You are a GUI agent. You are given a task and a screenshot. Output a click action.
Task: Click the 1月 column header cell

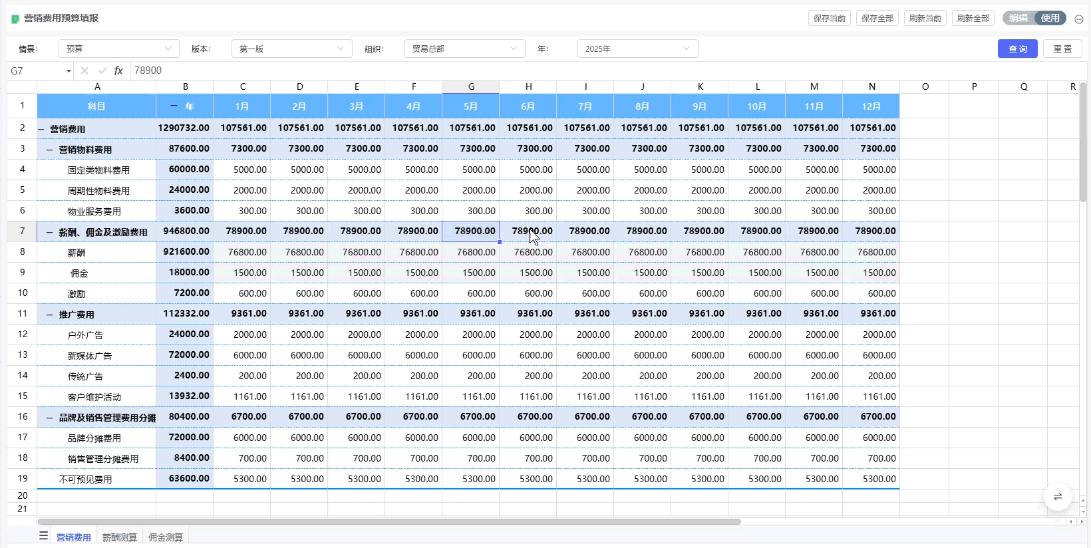242,106
